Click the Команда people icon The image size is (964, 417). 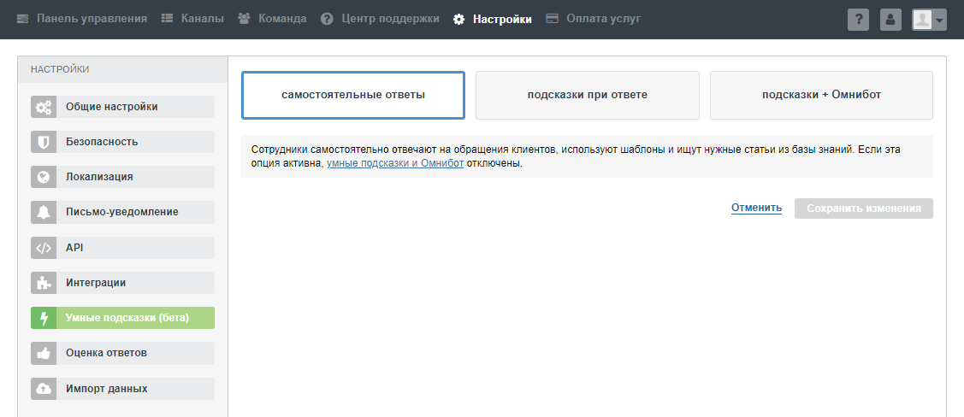[244, 19]
